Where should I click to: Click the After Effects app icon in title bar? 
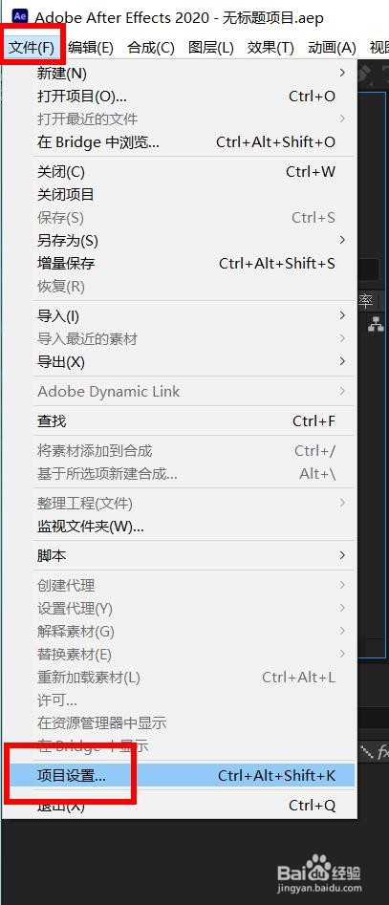pyautogui.click(x=20, y=15)
